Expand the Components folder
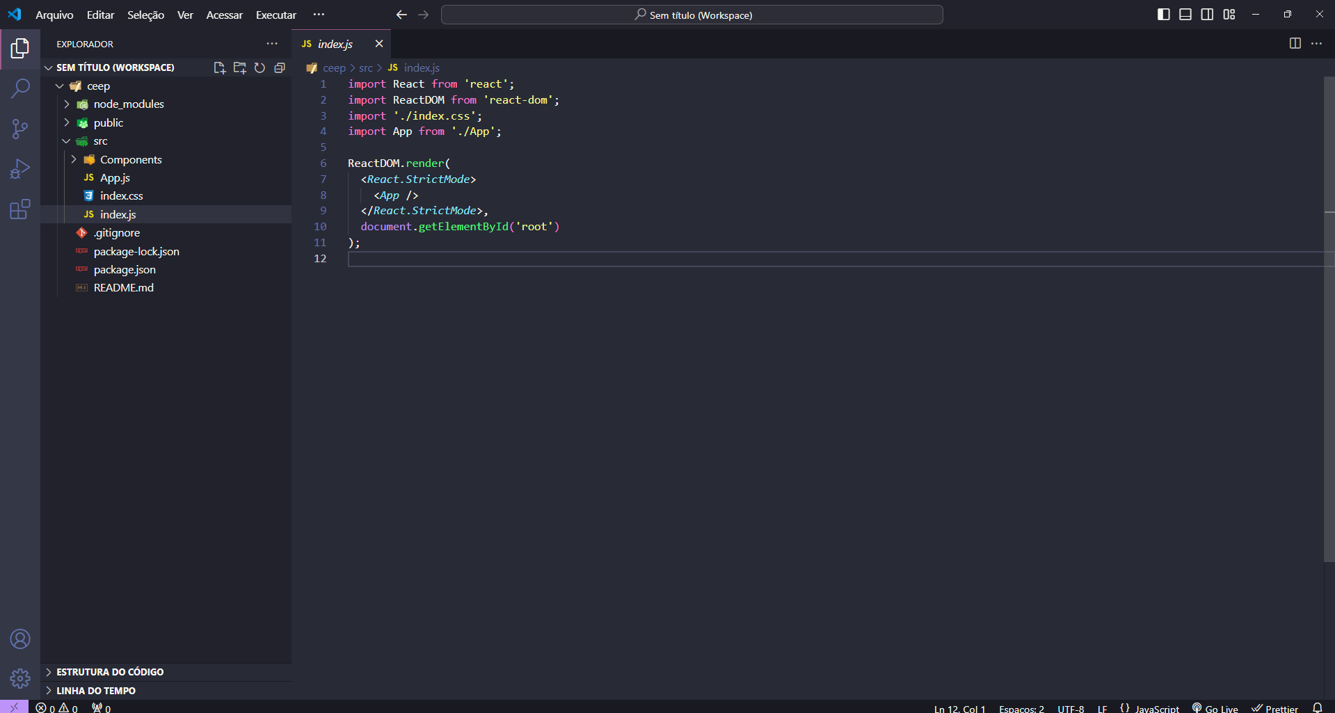The image size is (1335, 713). [x=74, y=159]
